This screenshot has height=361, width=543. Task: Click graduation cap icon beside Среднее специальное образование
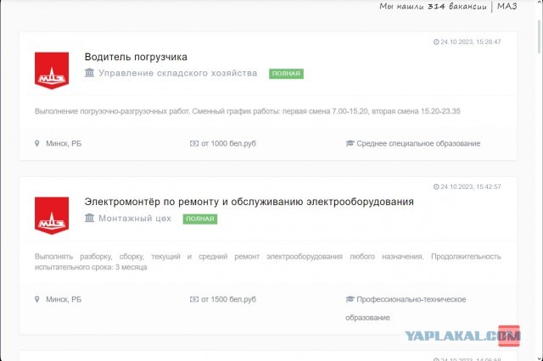(x=350, y=143)
